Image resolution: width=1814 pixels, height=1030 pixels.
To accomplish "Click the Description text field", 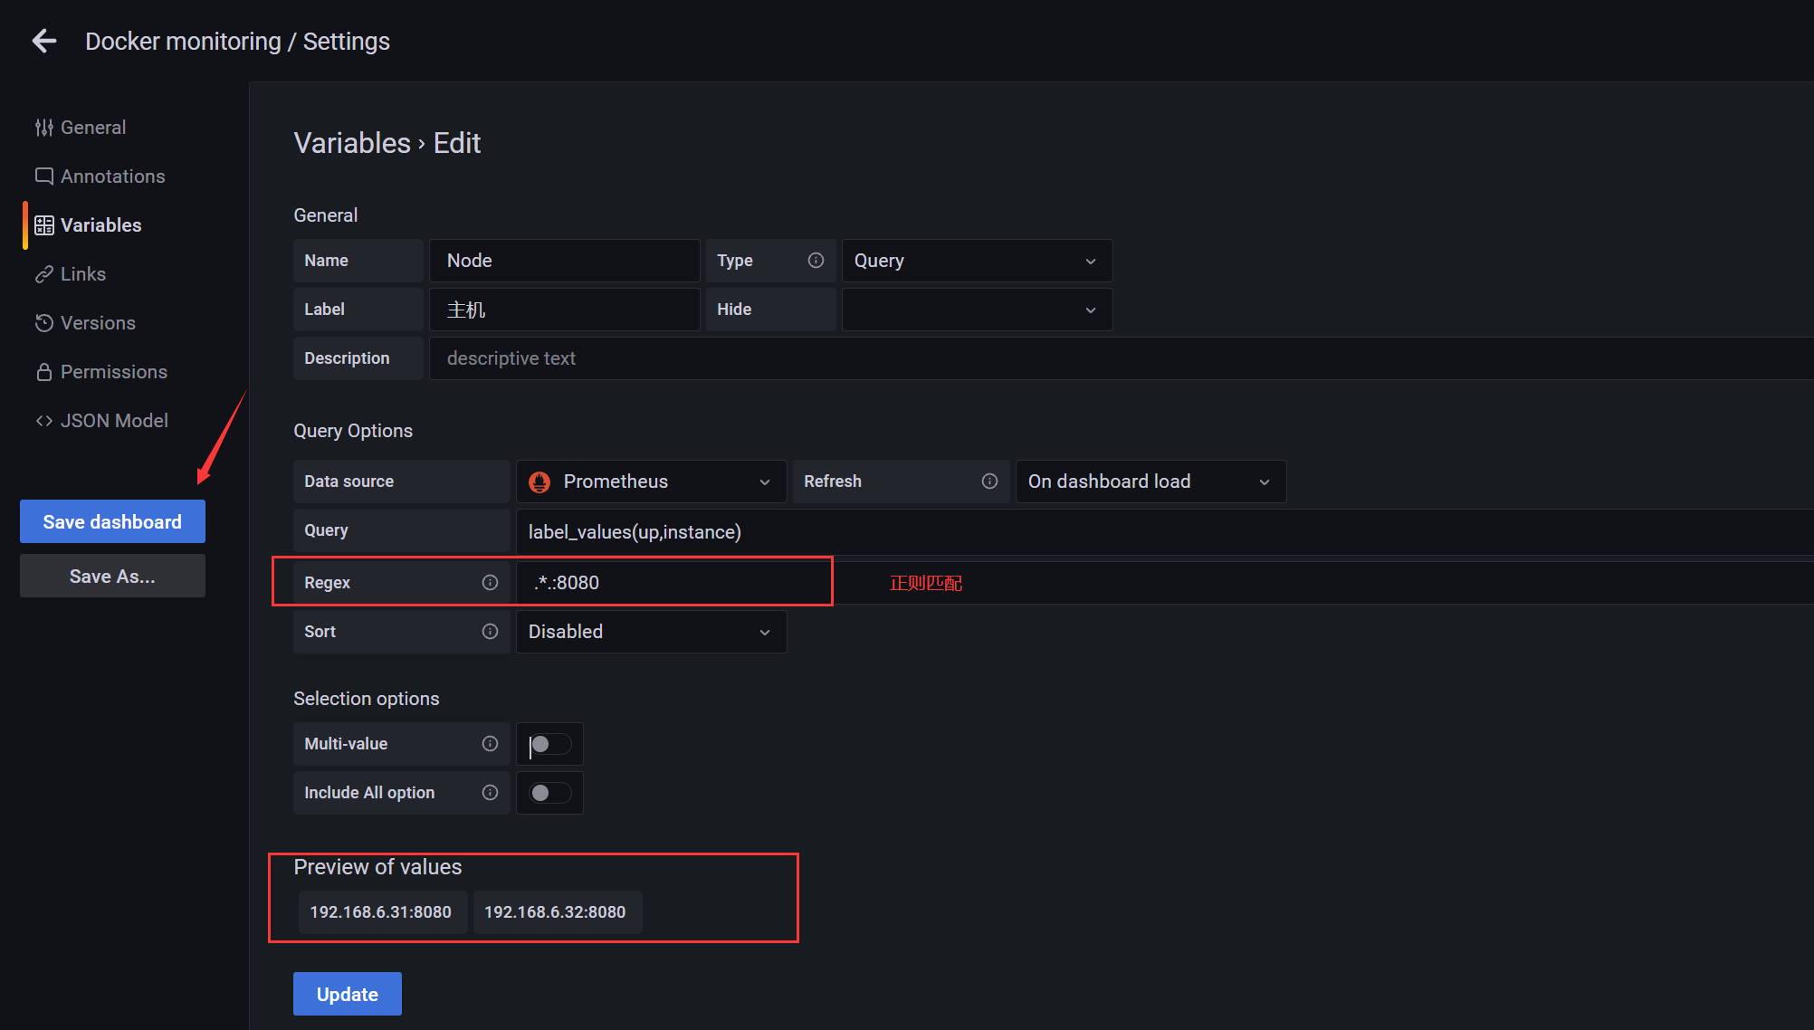I will pyautogui.click(x=1122, y=358).
